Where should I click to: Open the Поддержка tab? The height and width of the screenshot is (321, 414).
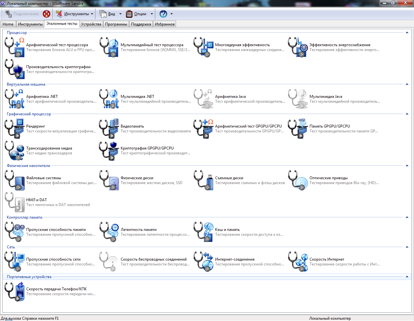[x=141, y=24]
